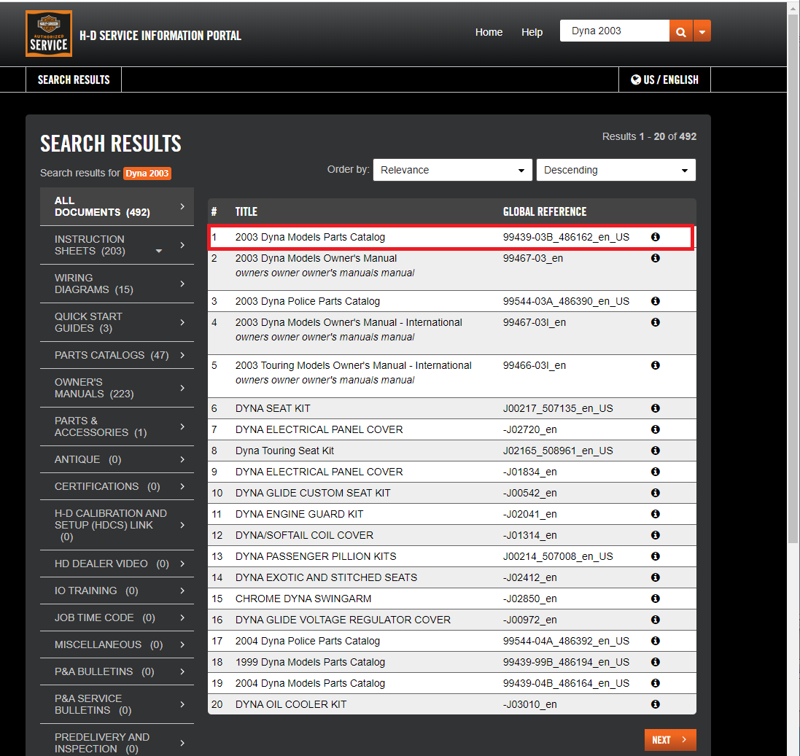The height and width of the screenshot is (756, 800).
Task: Click info icon for DYNA SEAT KIT
Action: click(x=655, y=408)
